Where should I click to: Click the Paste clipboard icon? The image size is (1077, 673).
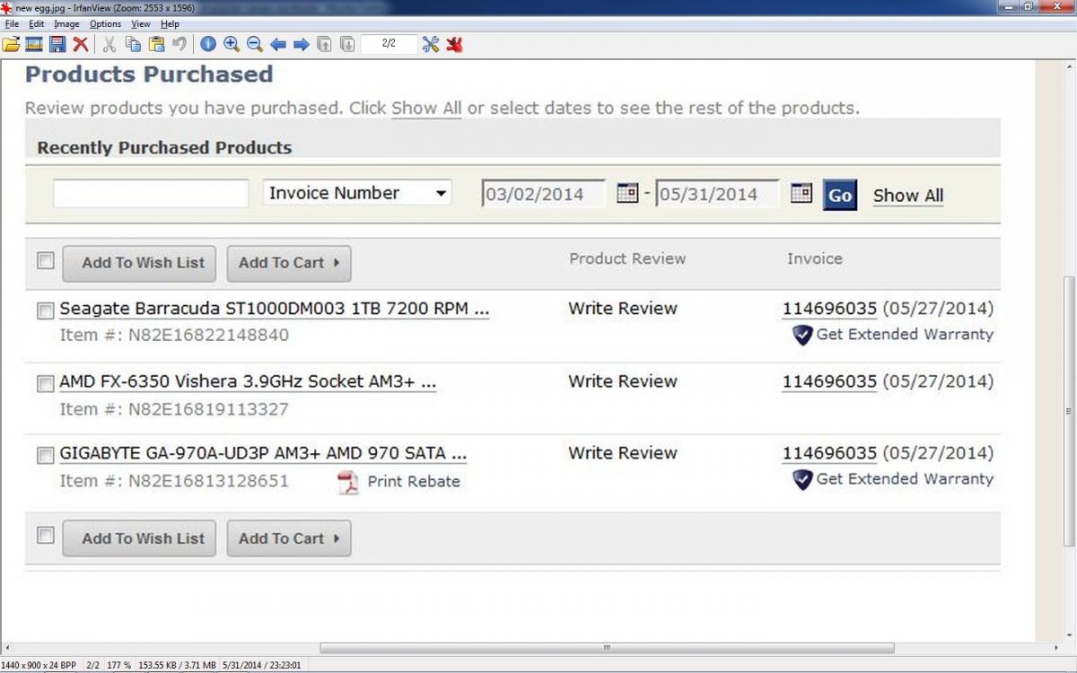156,44
